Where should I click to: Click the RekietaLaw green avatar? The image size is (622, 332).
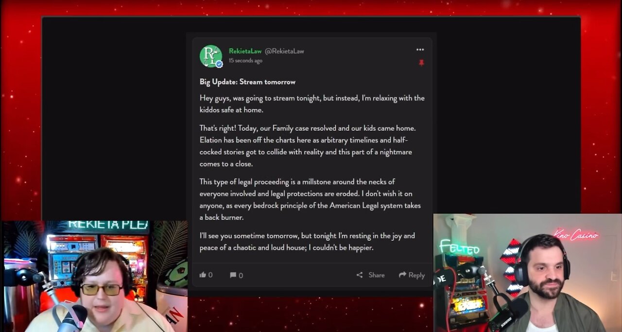pos(211,56)
